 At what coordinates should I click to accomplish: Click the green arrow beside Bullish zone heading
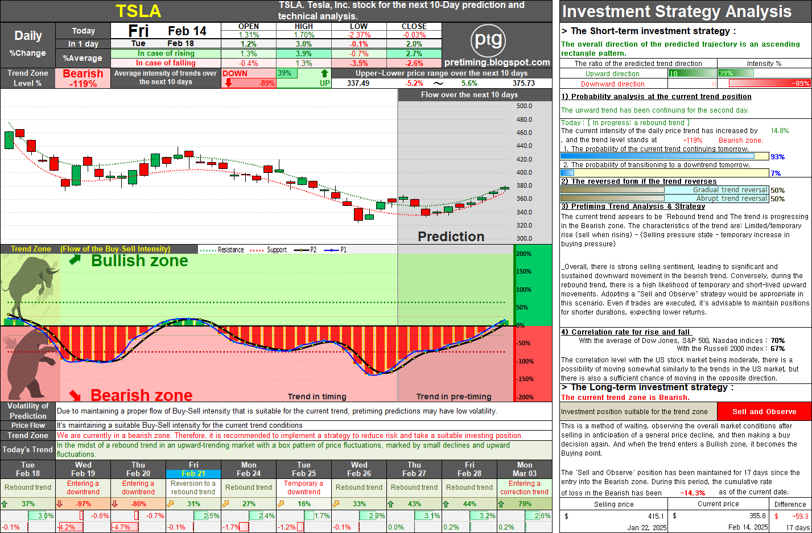pos(75,260)
